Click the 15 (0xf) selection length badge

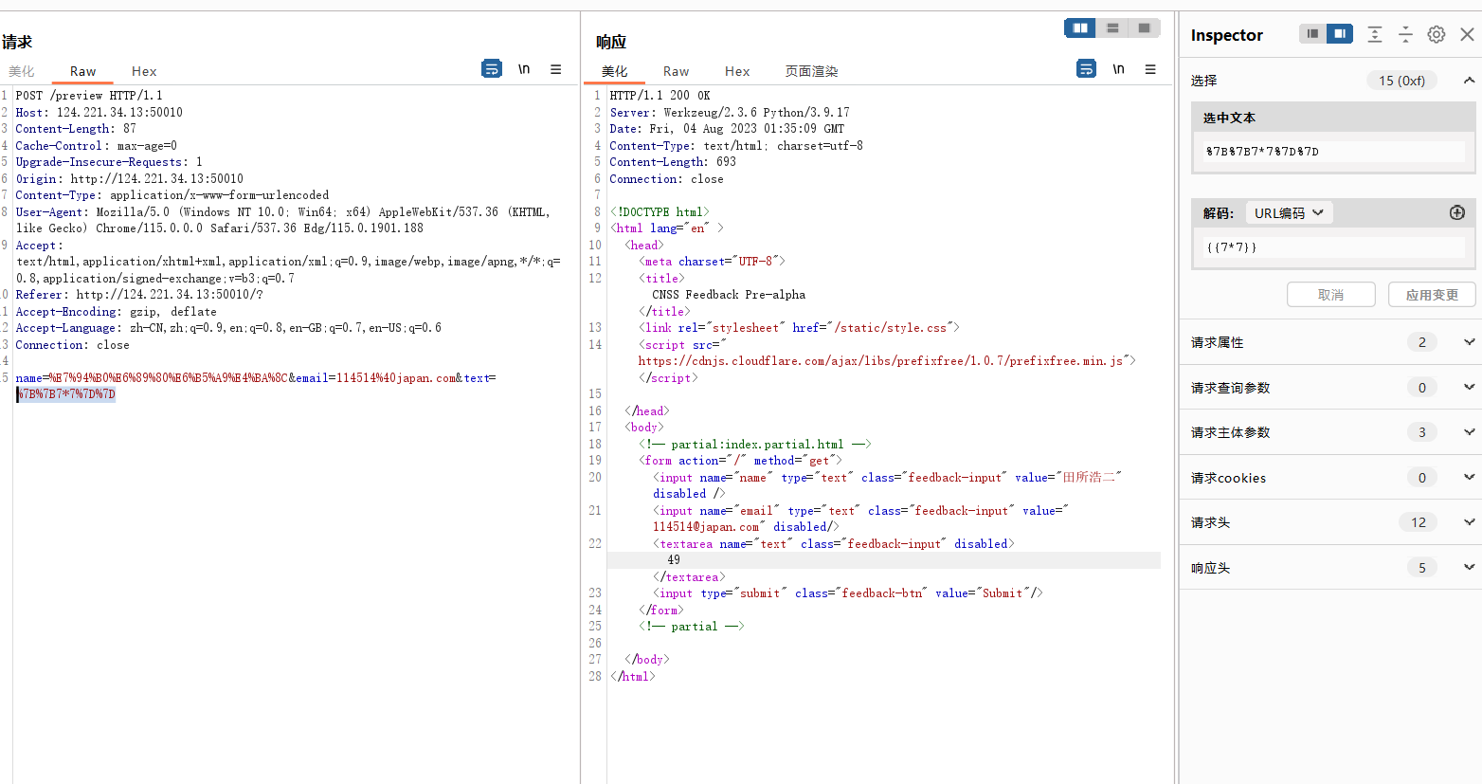(1401, 81)
